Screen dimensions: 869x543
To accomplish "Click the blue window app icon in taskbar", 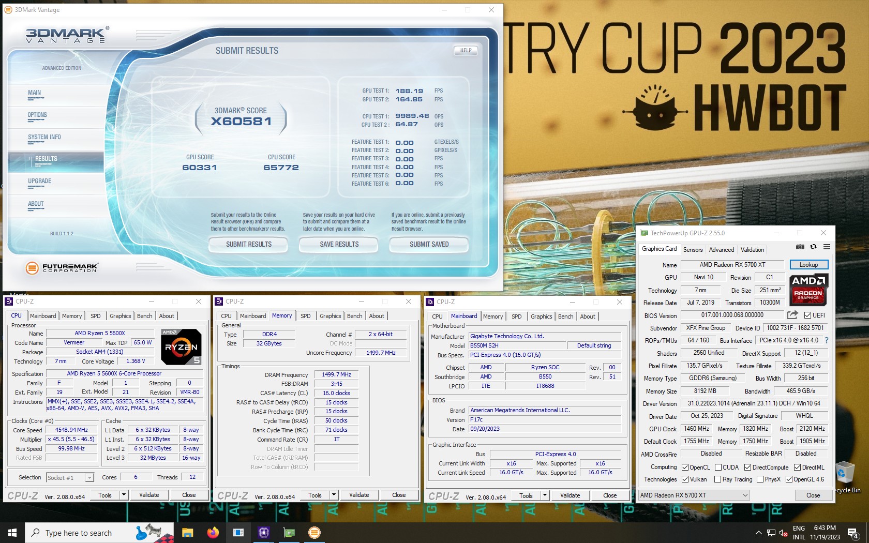I will tap(238, 532).
